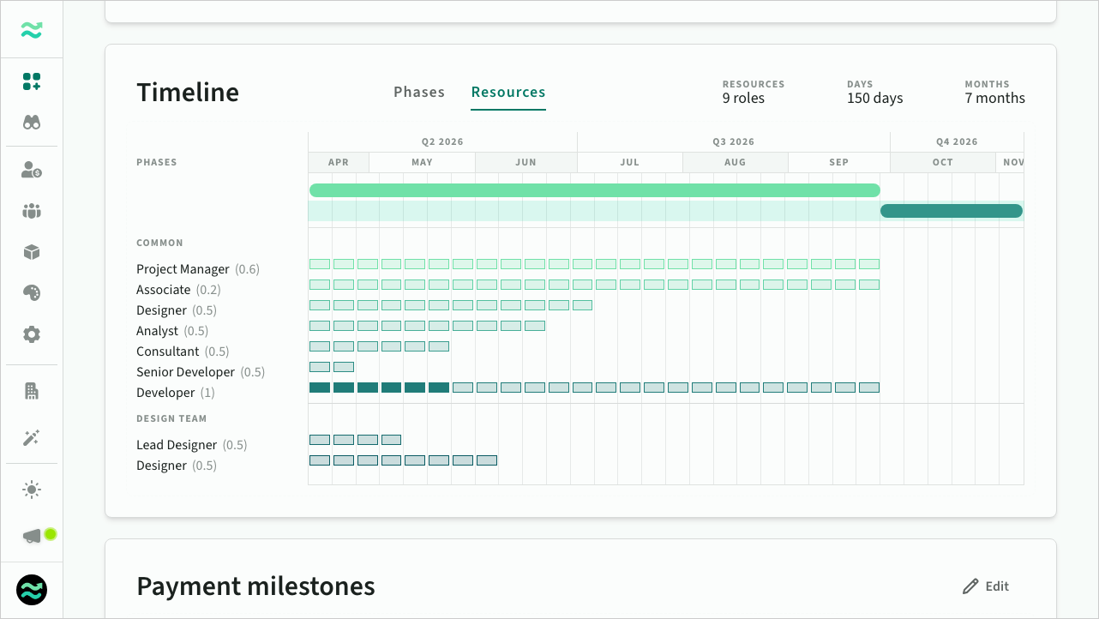Open the settings gear icon
Image resolution: width=1099 pixels, height=619 pixels.
pos(32,334)
